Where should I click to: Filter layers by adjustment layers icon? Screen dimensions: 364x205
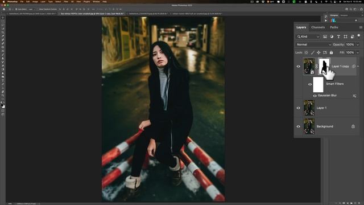click(x=332, y=36)
